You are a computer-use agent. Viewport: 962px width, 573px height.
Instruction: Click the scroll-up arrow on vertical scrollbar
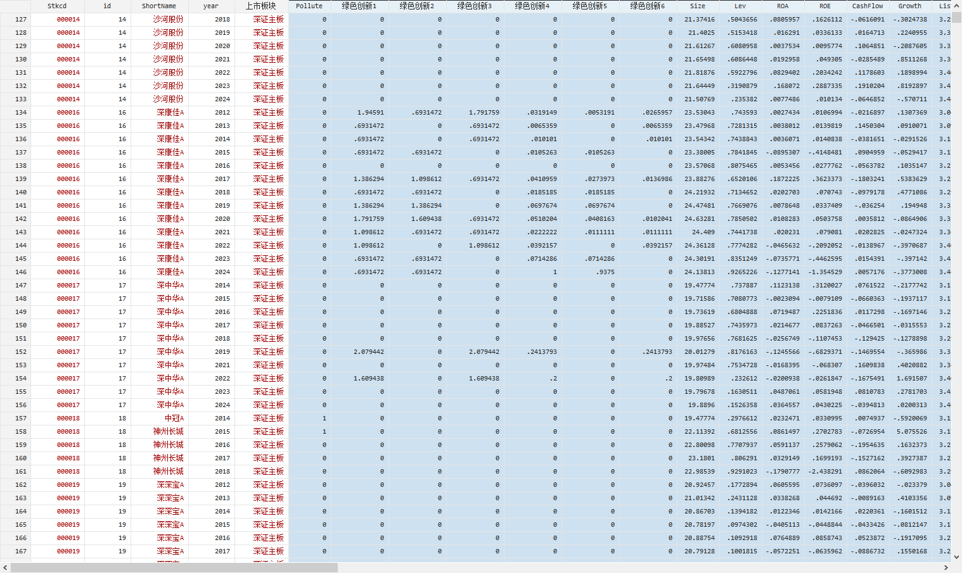coord(957,5)
